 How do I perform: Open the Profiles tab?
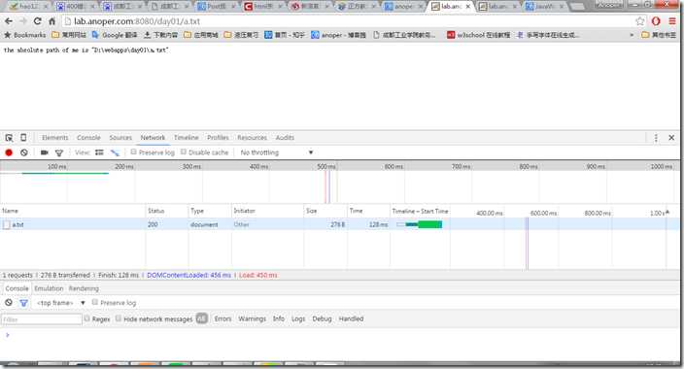pyautogui.click(x=218, y=137)
